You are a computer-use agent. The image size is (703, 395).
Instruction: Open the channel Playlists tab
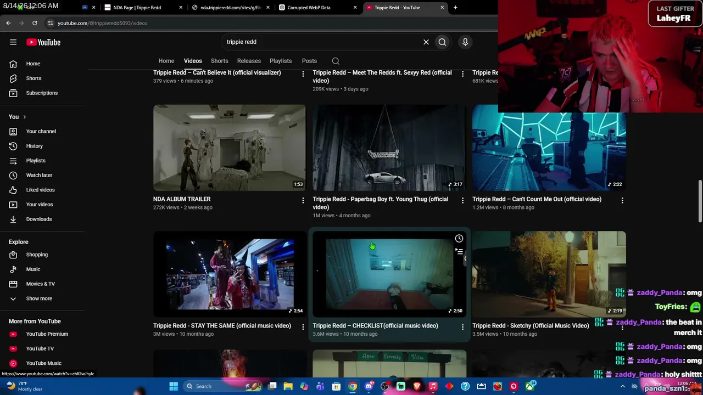coord(281,61)
